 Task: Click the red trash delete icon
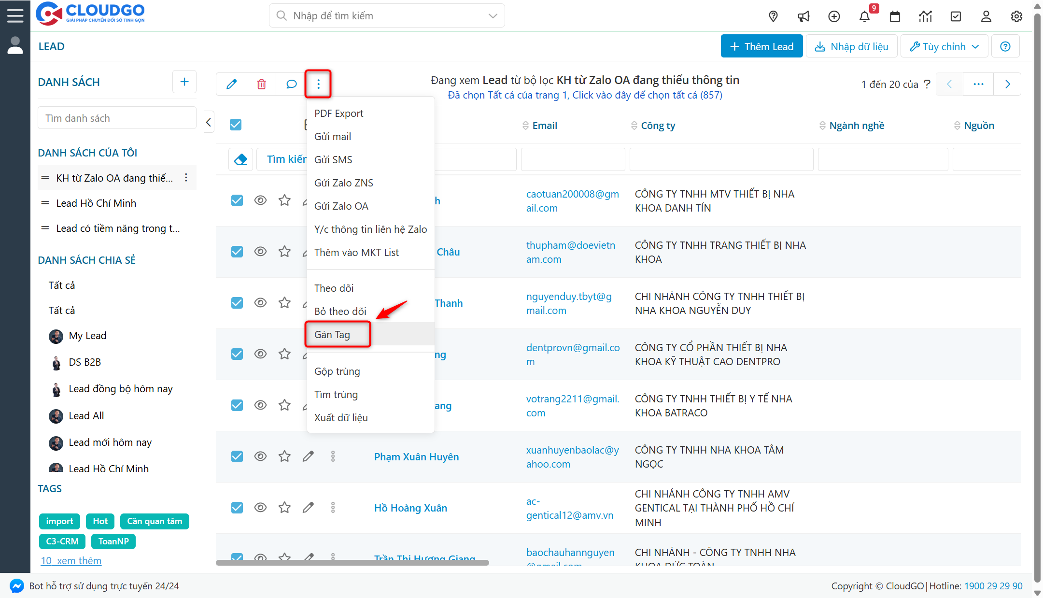[x=261, y=84]
